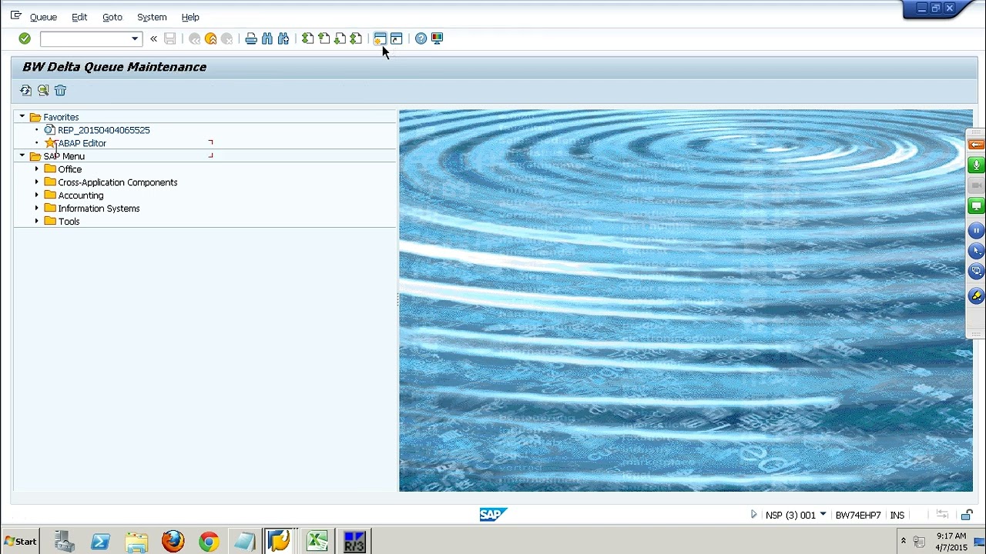Open the R/3 taskbar application
This screenshot has width=986, height=554.
coord(354,542)
